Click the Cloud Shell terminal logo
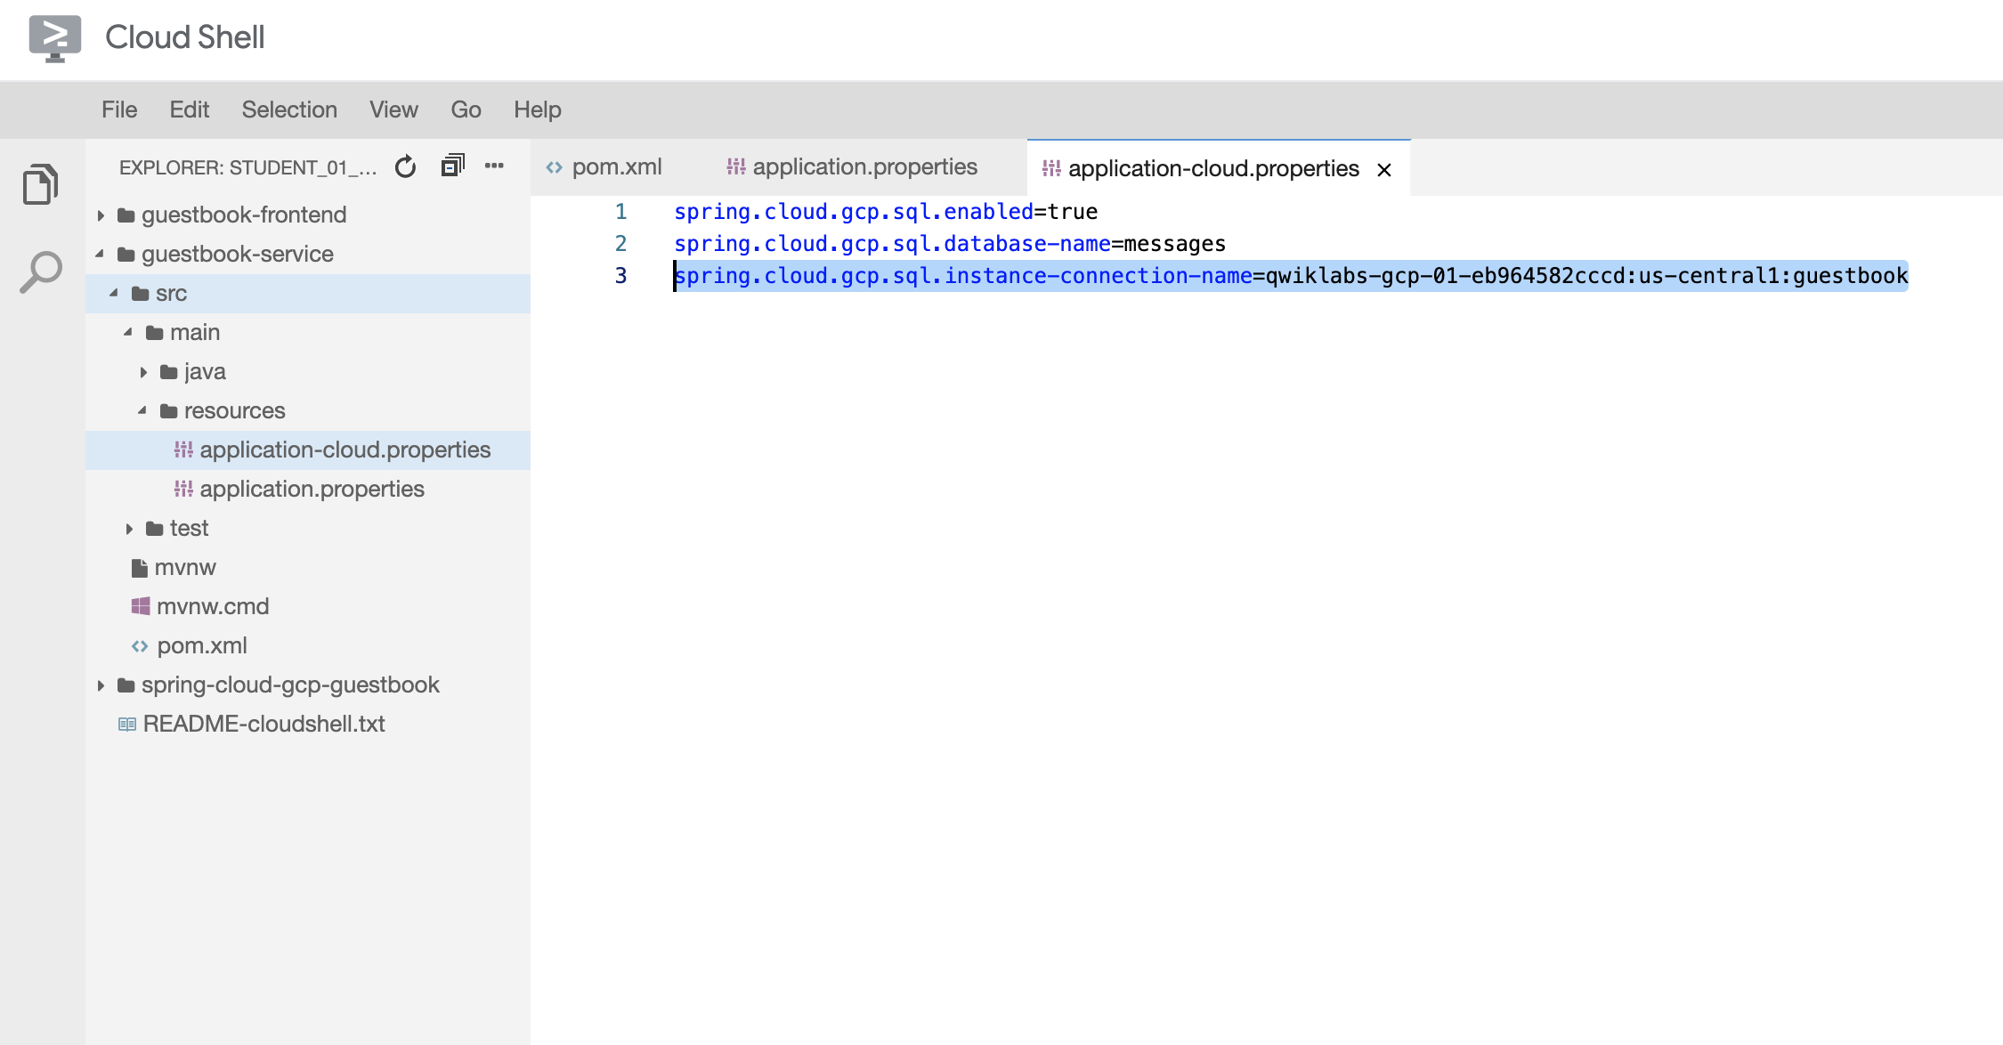The width and height of the screenshot is (2003, 1045). [x=55, y=37]
